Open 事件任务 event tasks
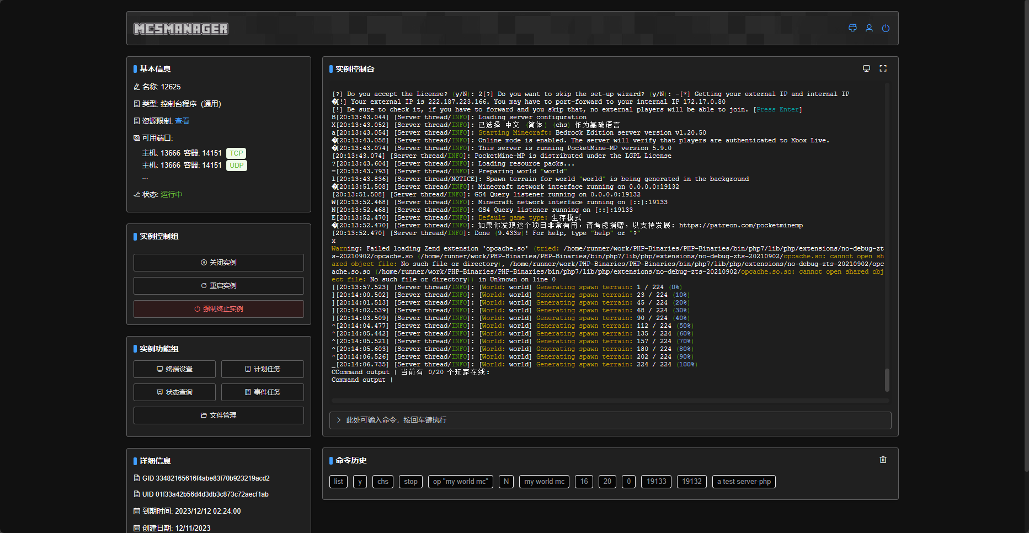 [263, 392]
